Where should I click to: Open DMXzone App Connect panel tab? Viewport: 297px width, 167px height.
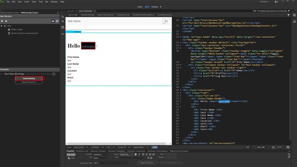point(30,12)
